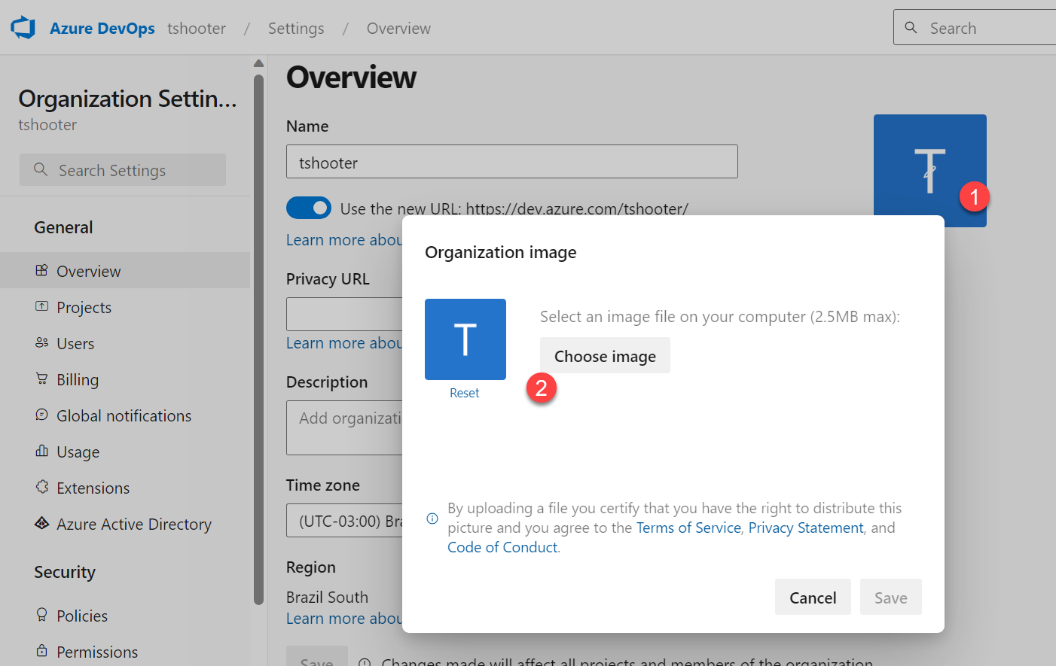
Task: Click the organization image T tile on page
Action: click(930, 171)
